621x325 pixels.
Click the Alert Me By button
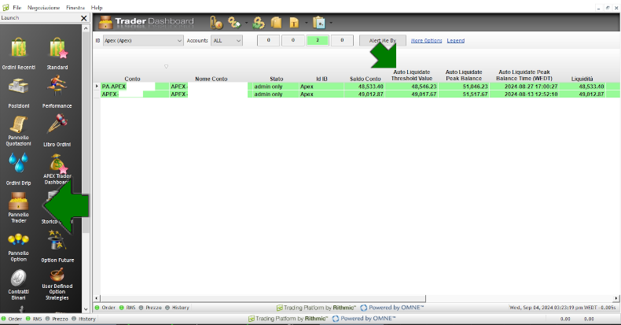click(x=382, y=40)
